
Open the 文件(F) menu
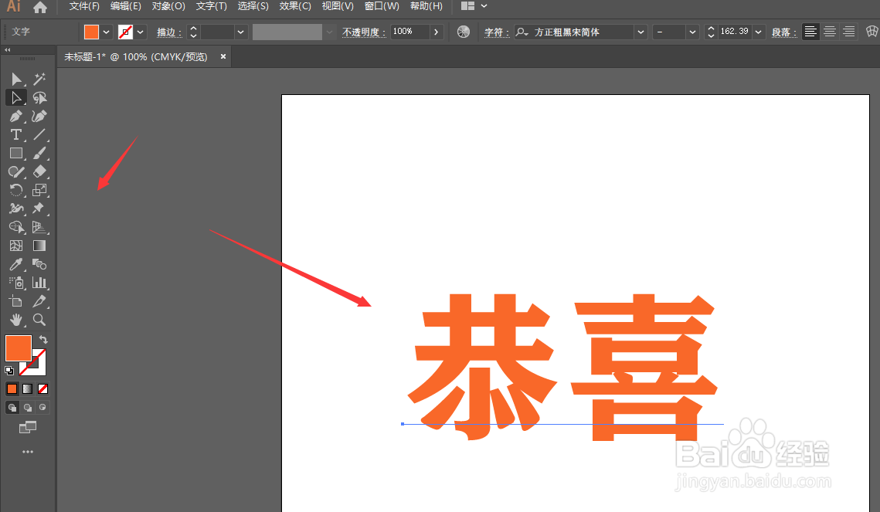[x=84, y=6]
